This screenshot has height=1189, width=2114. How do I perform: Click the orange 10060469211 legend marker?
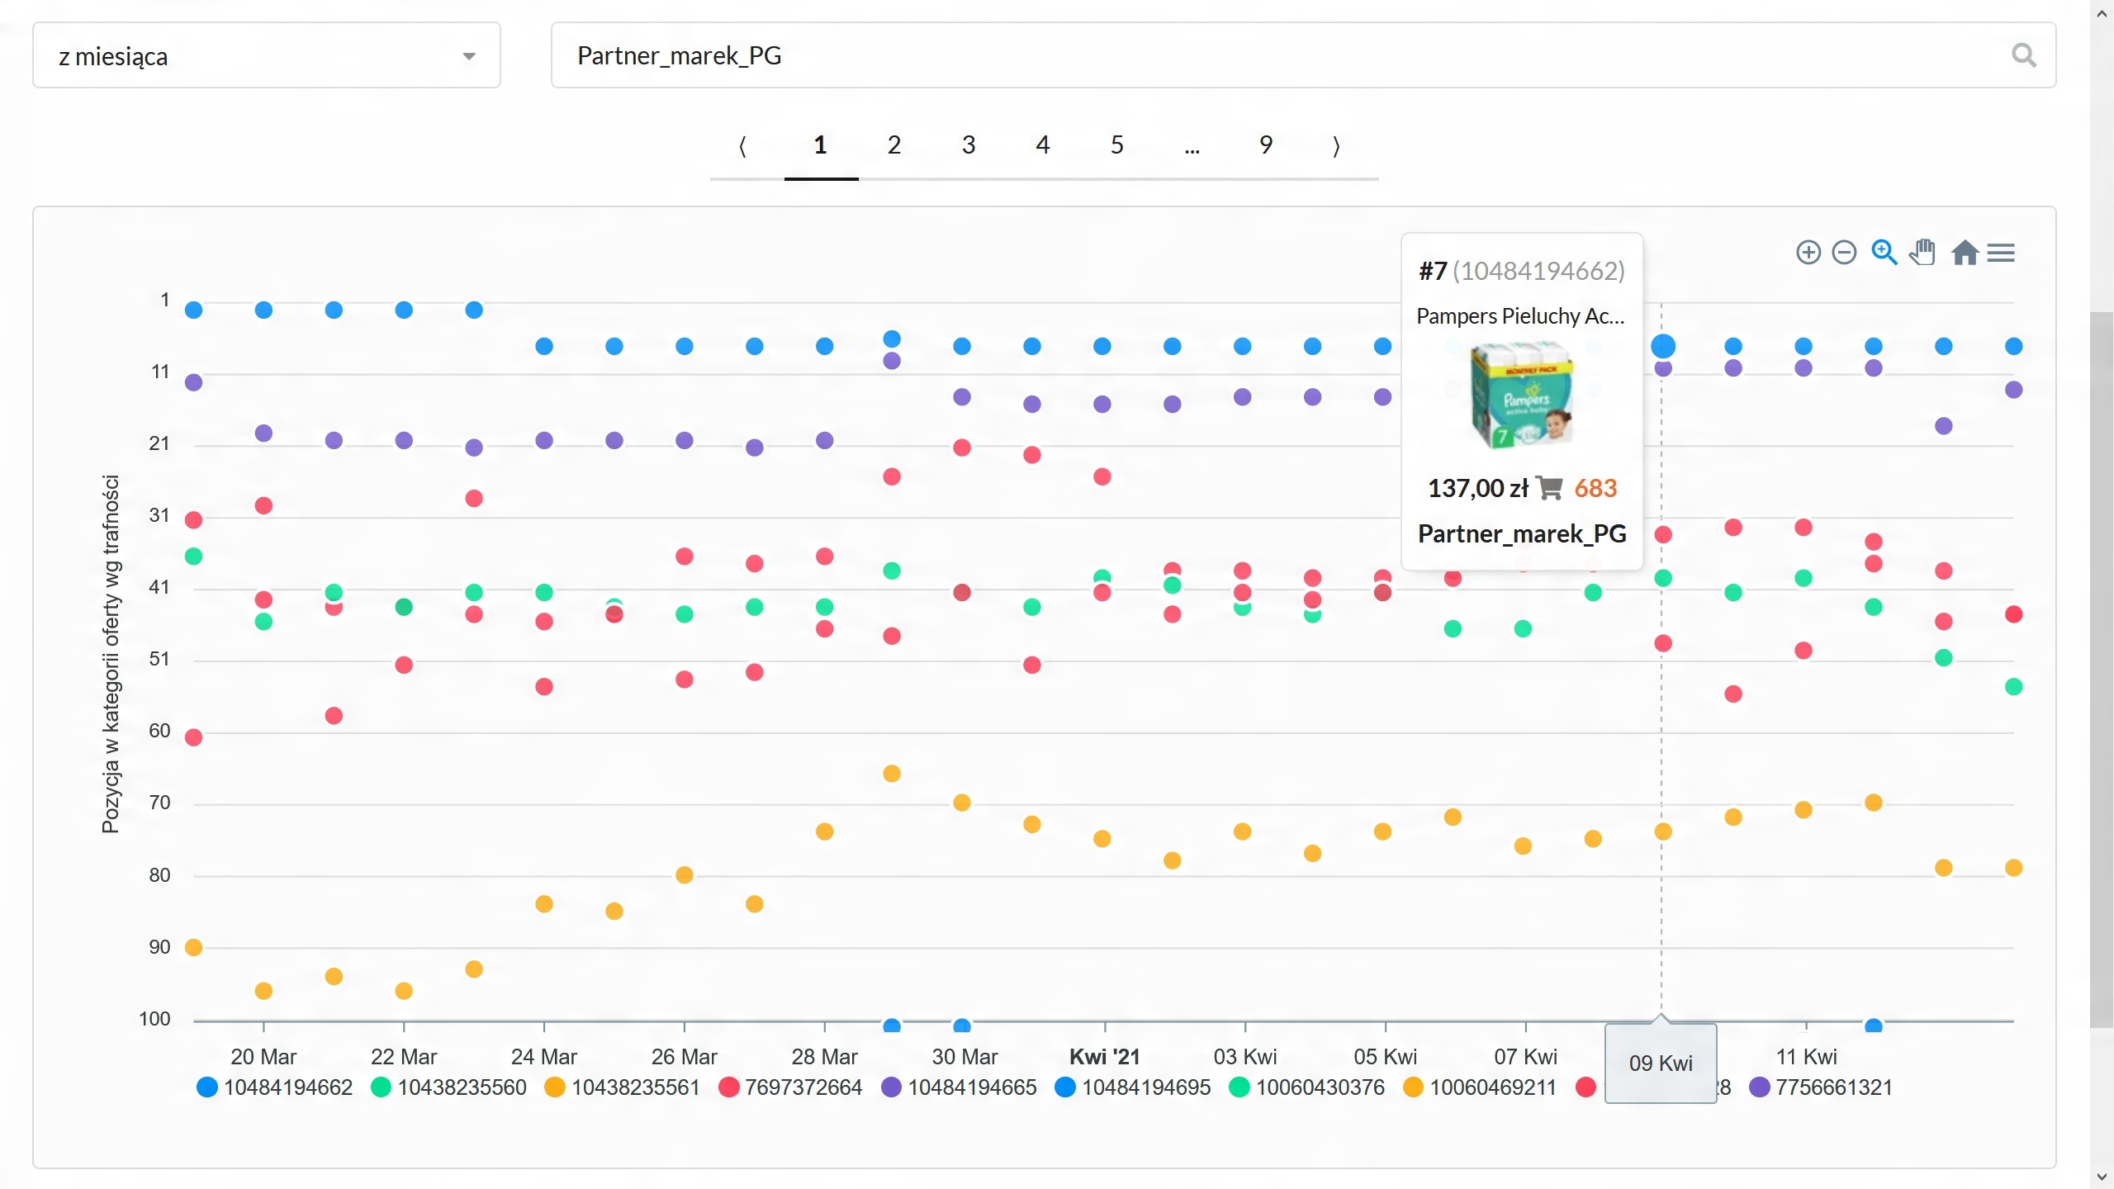click(x=1413, y=1087)
